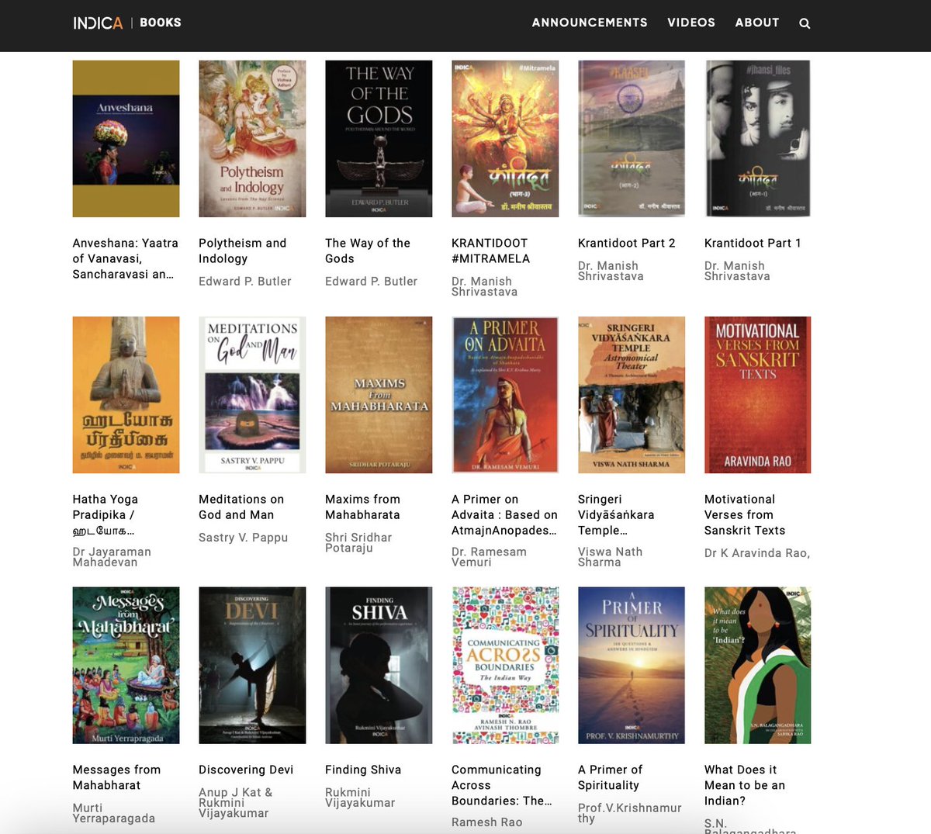Image resolution: width=931 pixels, height=834 pixels.
Task: Open the Hatha Yoga Pradipika cover
Action: (x=126, y=395)
